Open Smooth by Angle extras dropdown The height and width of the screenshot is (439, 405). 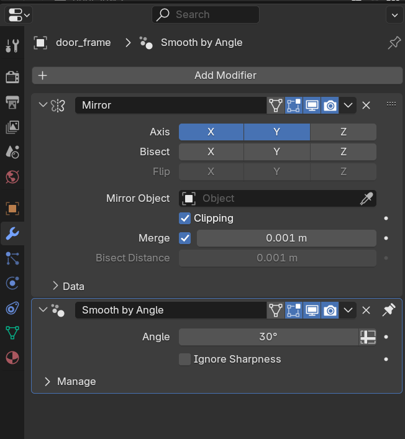click(348, 310)
